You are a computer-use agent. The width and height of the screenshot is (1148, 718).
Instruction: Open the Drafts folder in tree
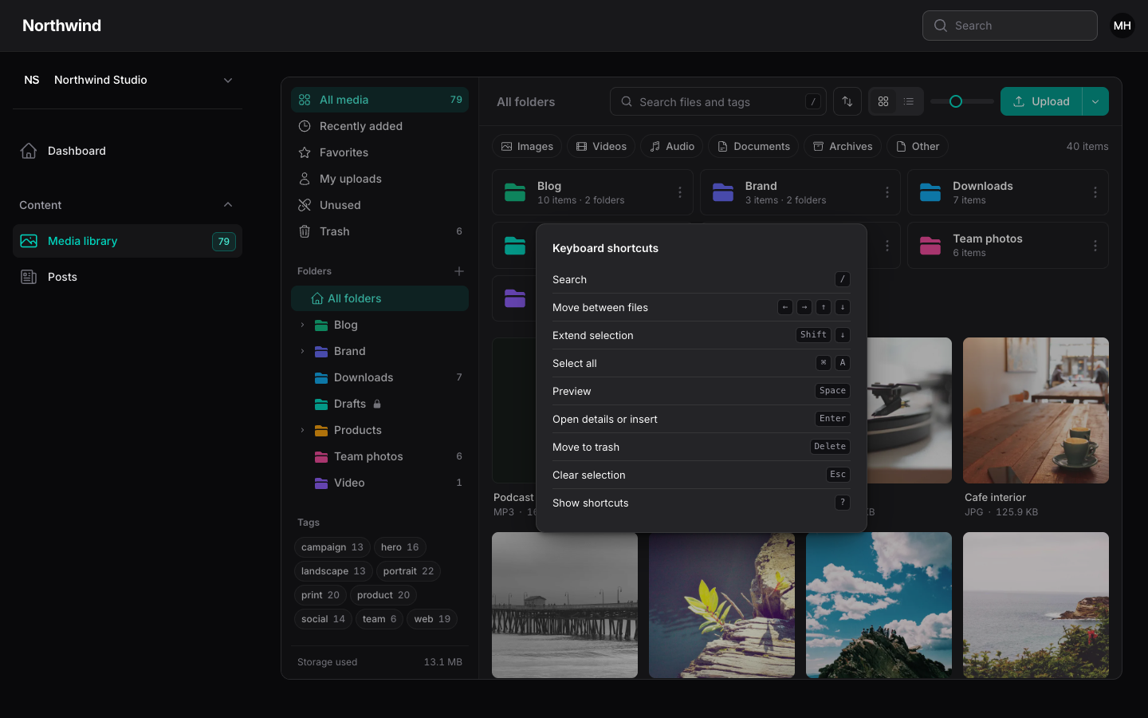tap(379, 404)
